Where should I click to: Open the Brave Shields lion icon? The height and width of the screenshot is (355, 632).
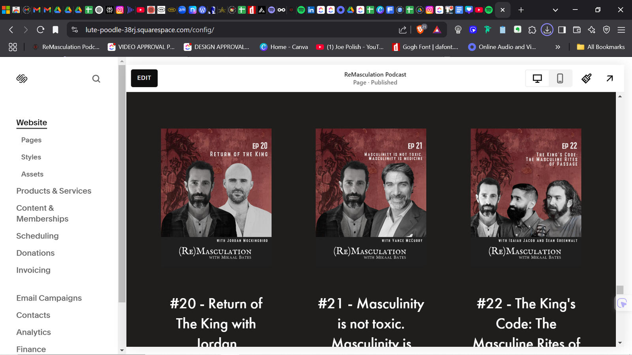coord(421,29)
